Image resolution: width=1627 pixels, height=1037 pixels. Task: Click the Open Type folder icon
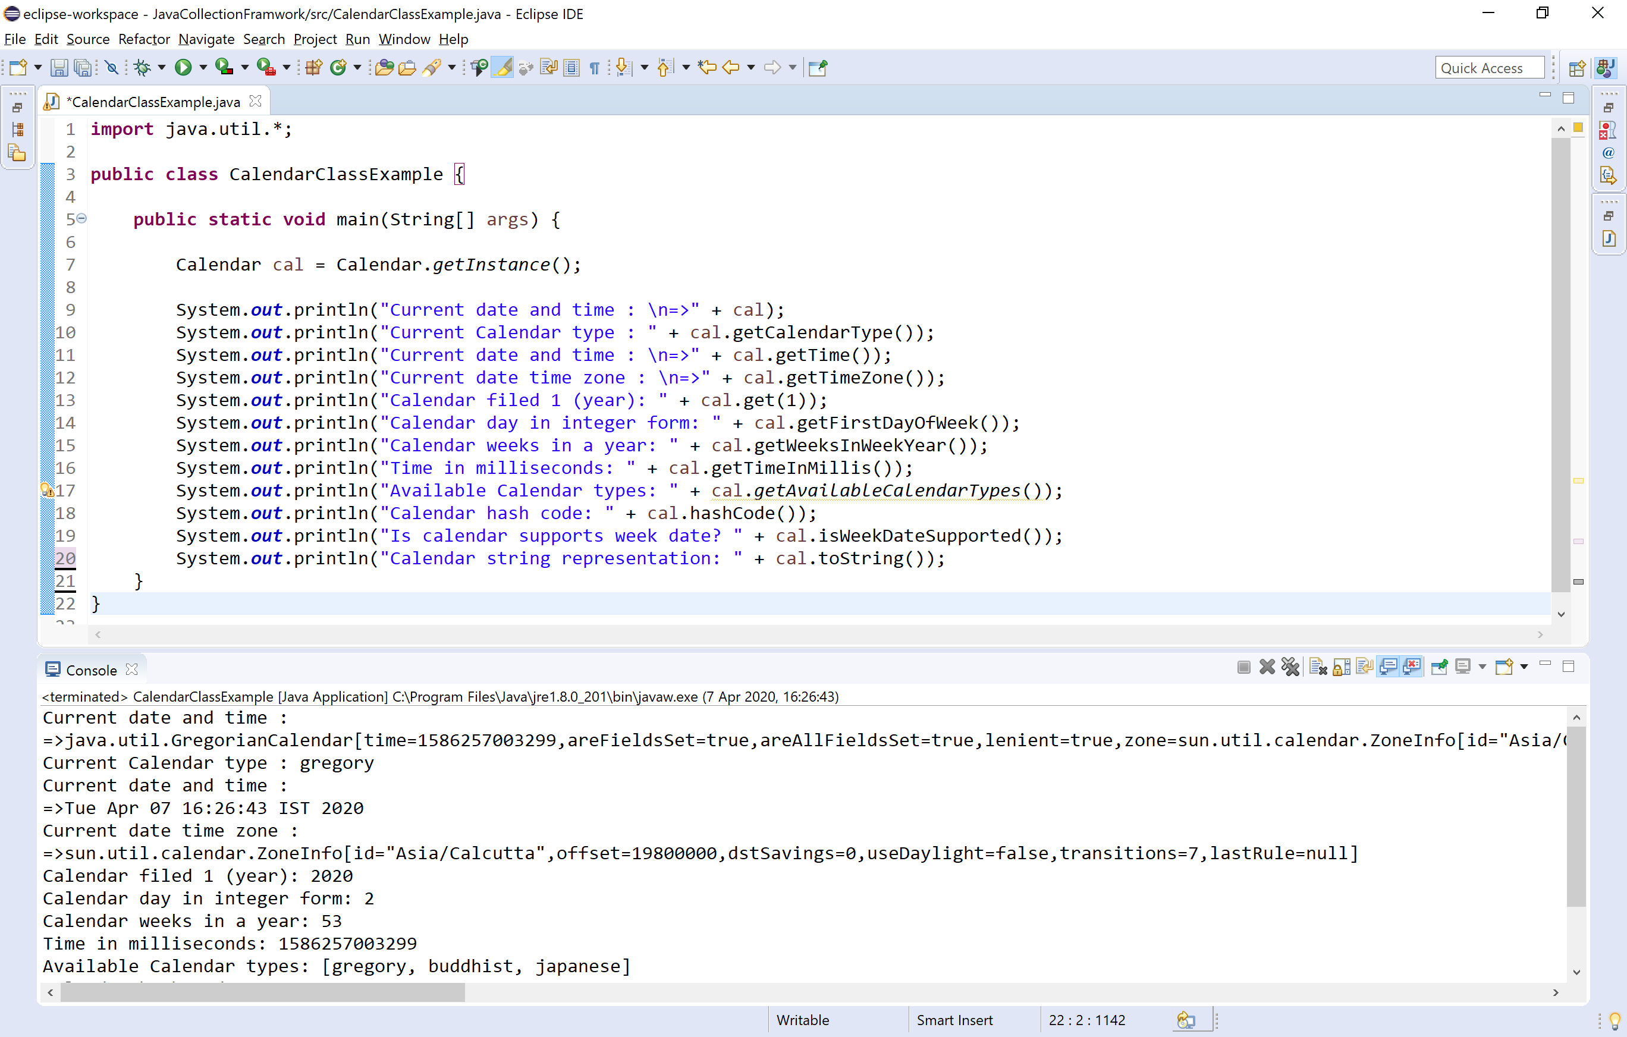(x=385, y=68)
